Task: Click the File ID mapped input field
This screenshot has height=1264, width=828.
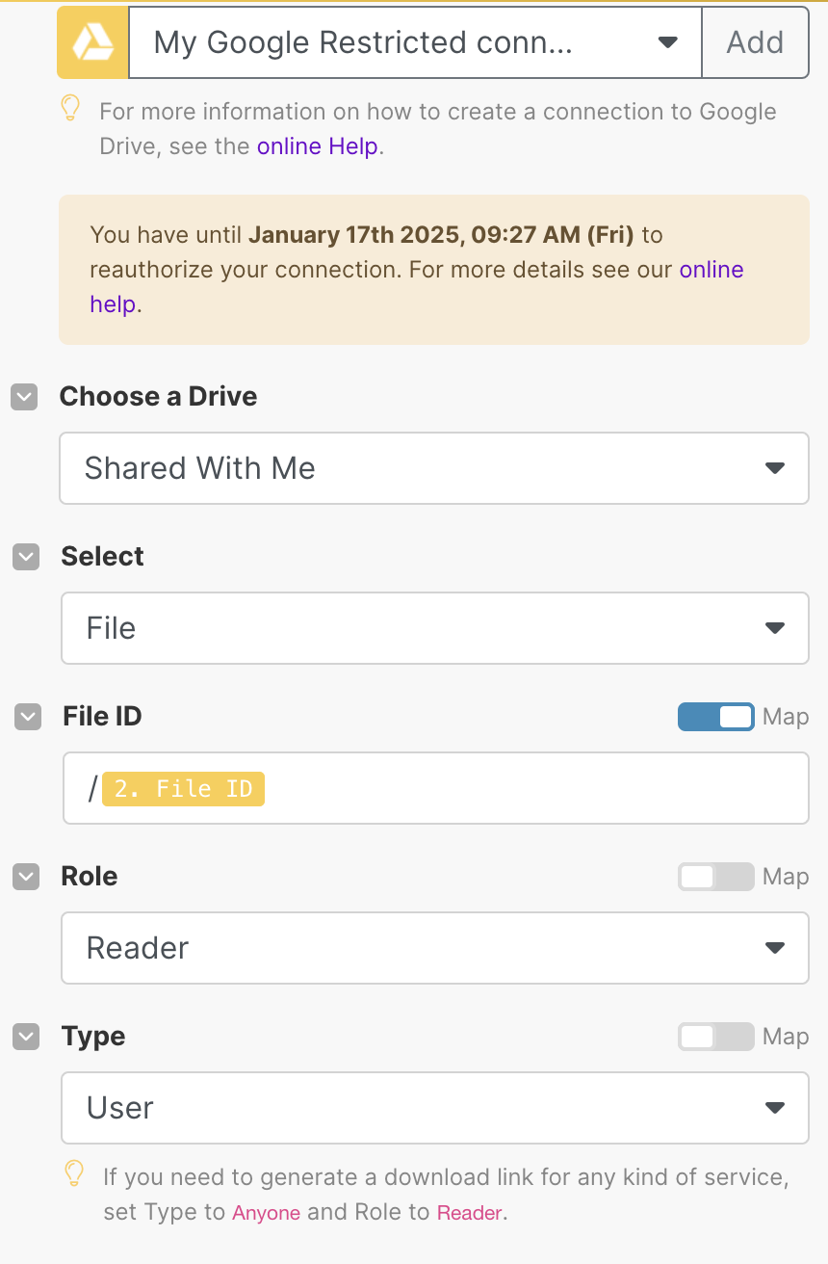Action: (530, 789)
